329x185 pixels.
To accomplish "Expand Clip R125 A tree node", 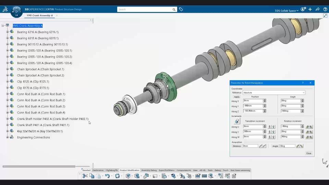I will [x=7, y=82].
